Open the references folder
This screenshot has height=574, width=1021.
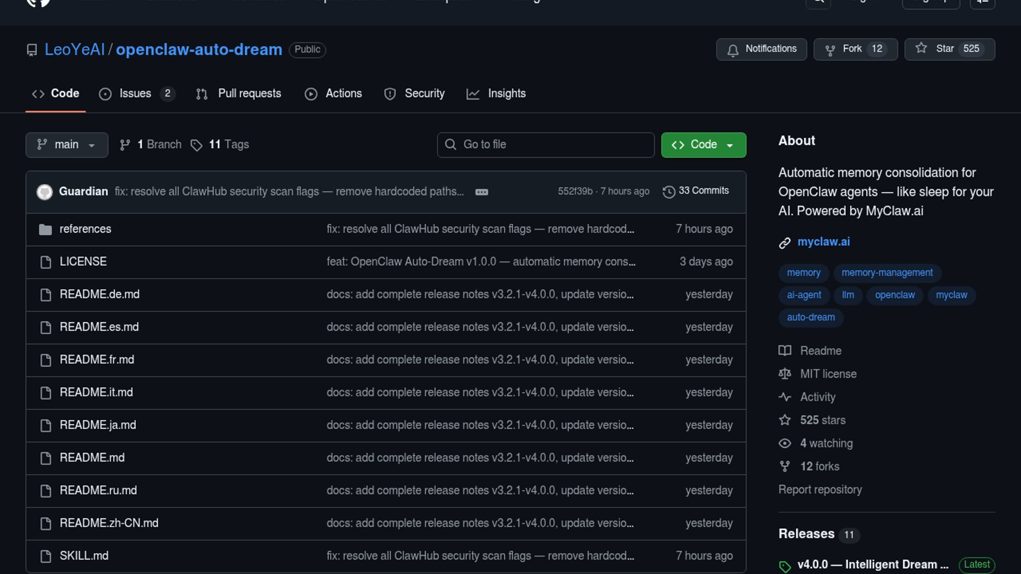(x=85, y=229)
